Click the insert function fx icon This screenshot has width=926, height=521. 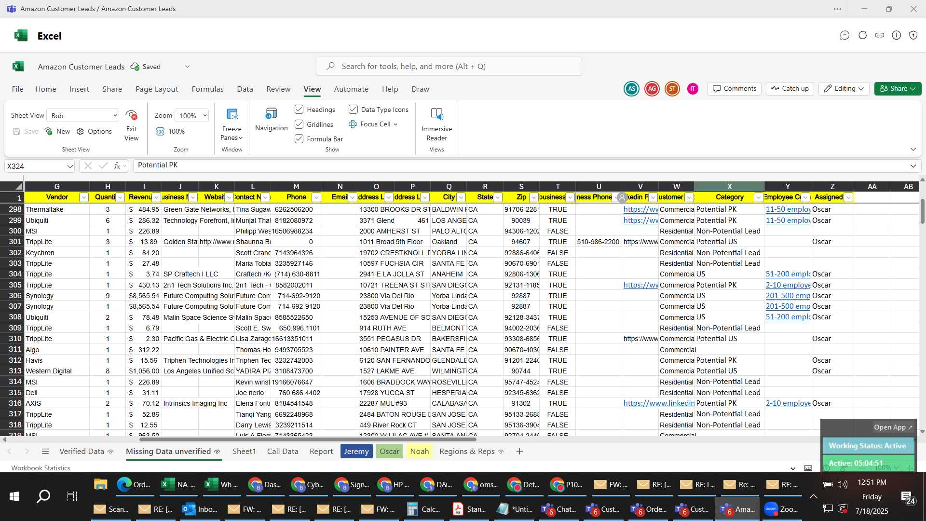[117, 166]
